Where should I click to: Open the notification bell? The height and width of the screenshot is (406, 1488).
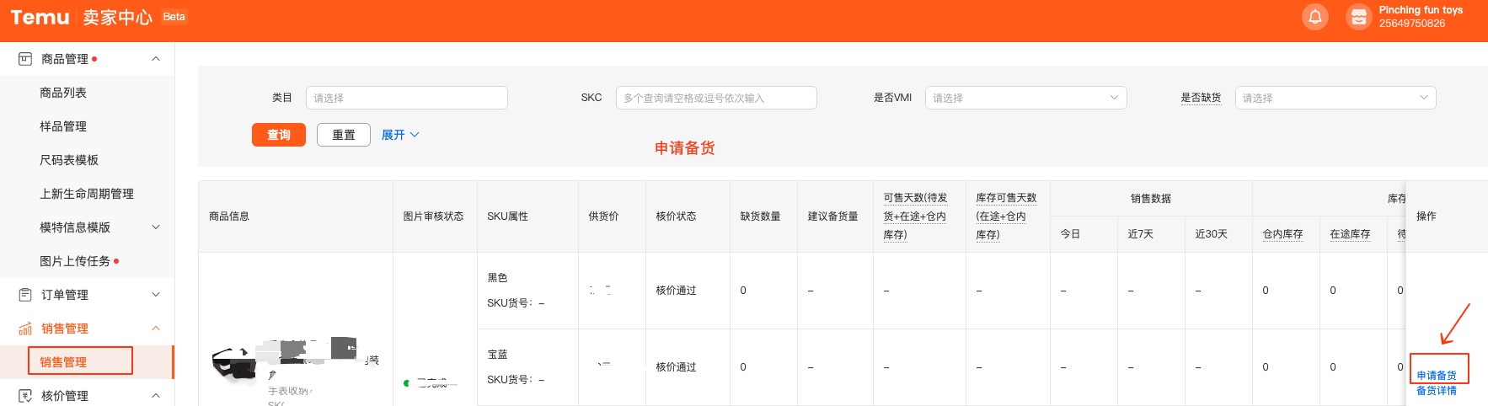click(x=1314, y=17)
